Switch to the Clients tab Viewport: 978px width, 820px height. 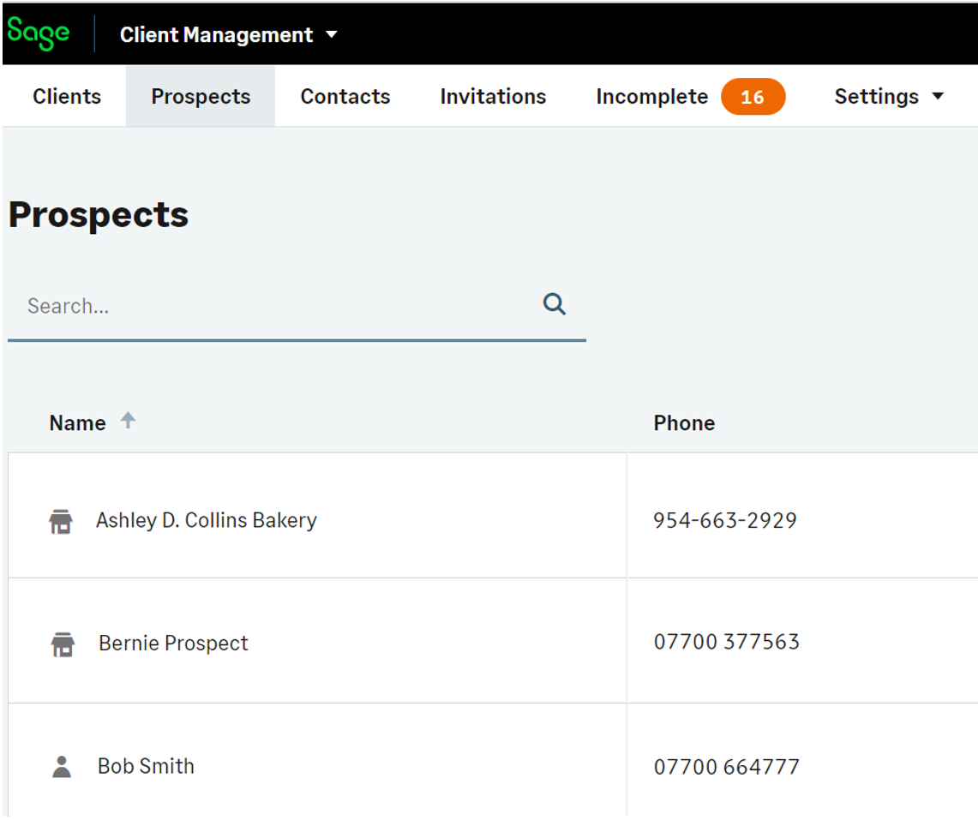[67, 97]
